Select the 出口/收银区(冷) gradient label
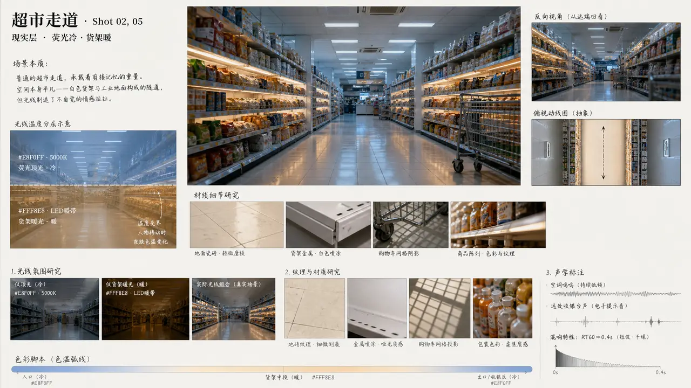Screen dimensions: 691x388 [498, 377]
